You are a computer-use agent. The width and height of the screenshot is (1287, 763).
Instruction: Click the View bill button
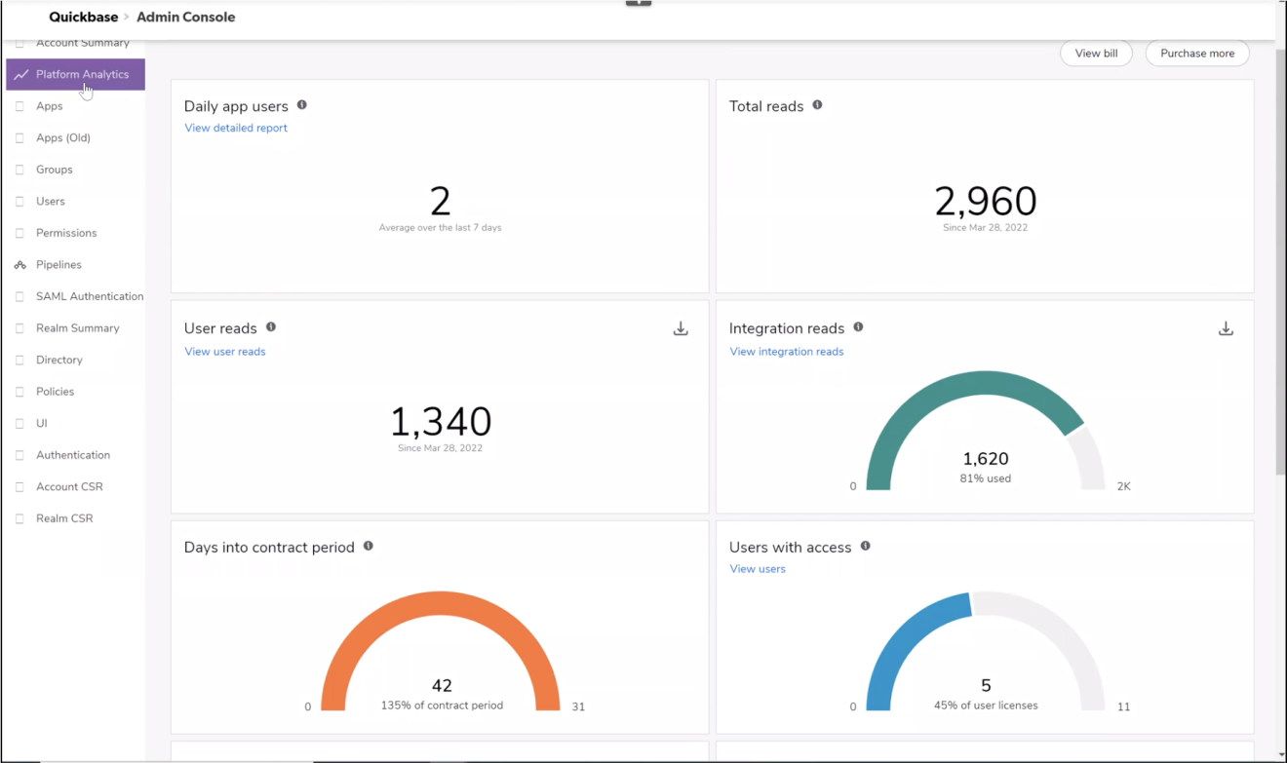pos(1095,54)
